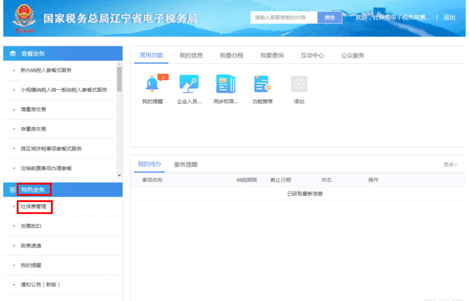Select the 同步权限 icon

pyautogui.click(x=225, y=84)
